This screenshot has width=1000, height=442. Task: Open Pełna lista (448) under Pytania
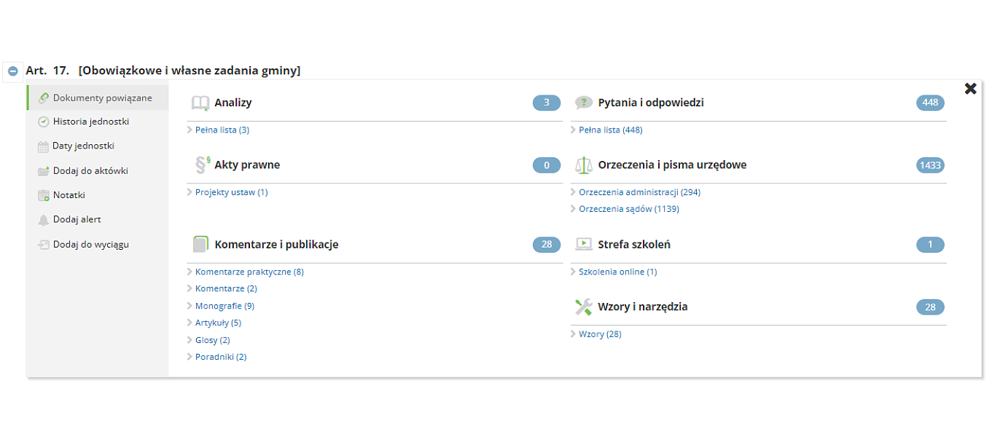point(610,130)
